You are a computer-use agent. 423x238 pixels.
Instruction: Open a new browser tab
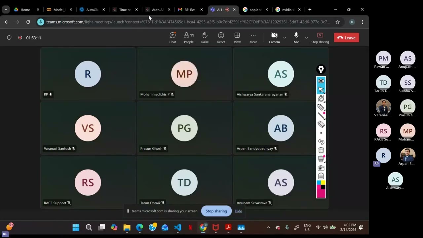click(x=310, y=10)
